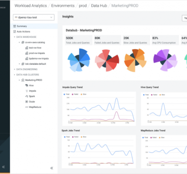Go to Environments breadcrumb

63,6
